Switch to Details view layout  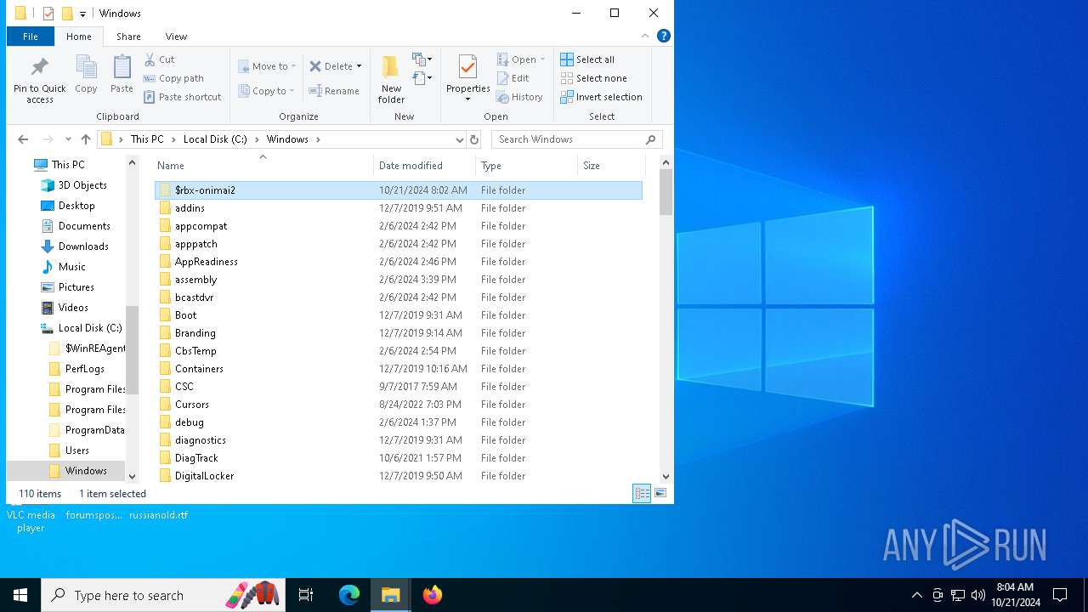click(642, 493)
